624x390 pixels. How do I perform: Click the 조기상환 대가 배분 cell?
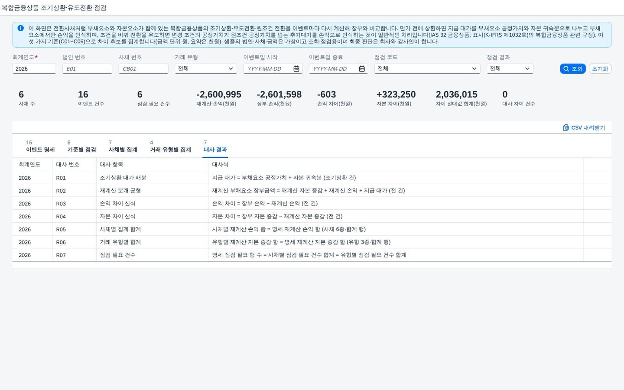pos(153,178)
